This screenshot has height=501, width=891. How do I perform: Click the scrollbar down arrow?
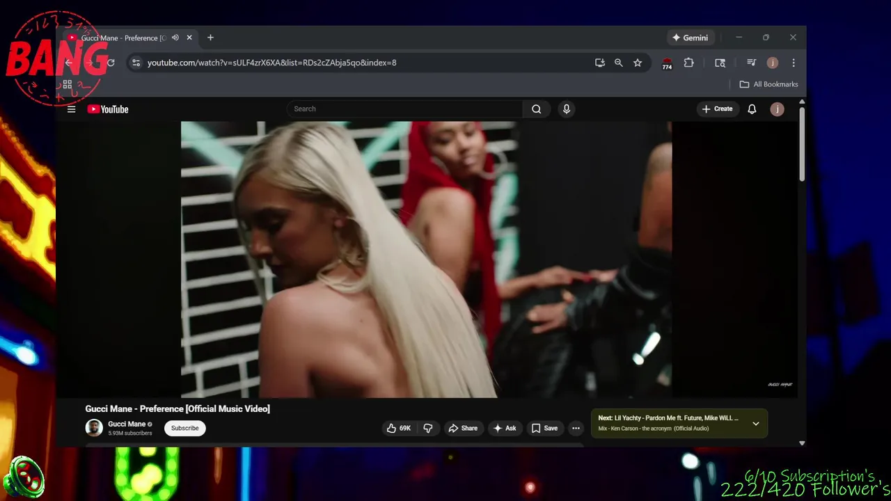pyautogui.click(x=801, y=443)
